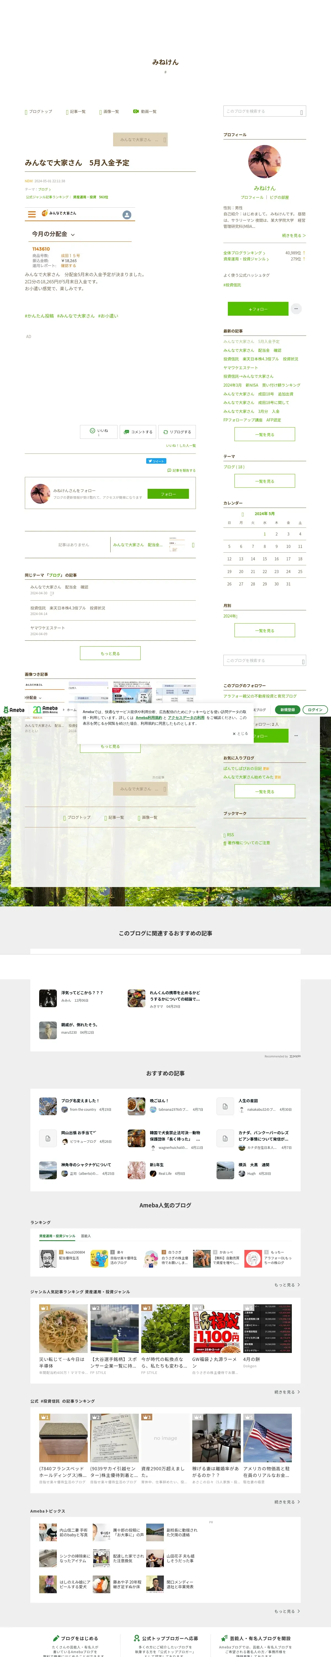Select day 1 in the calendar
The image size is (331, 1657).
[x=264, y=534]
